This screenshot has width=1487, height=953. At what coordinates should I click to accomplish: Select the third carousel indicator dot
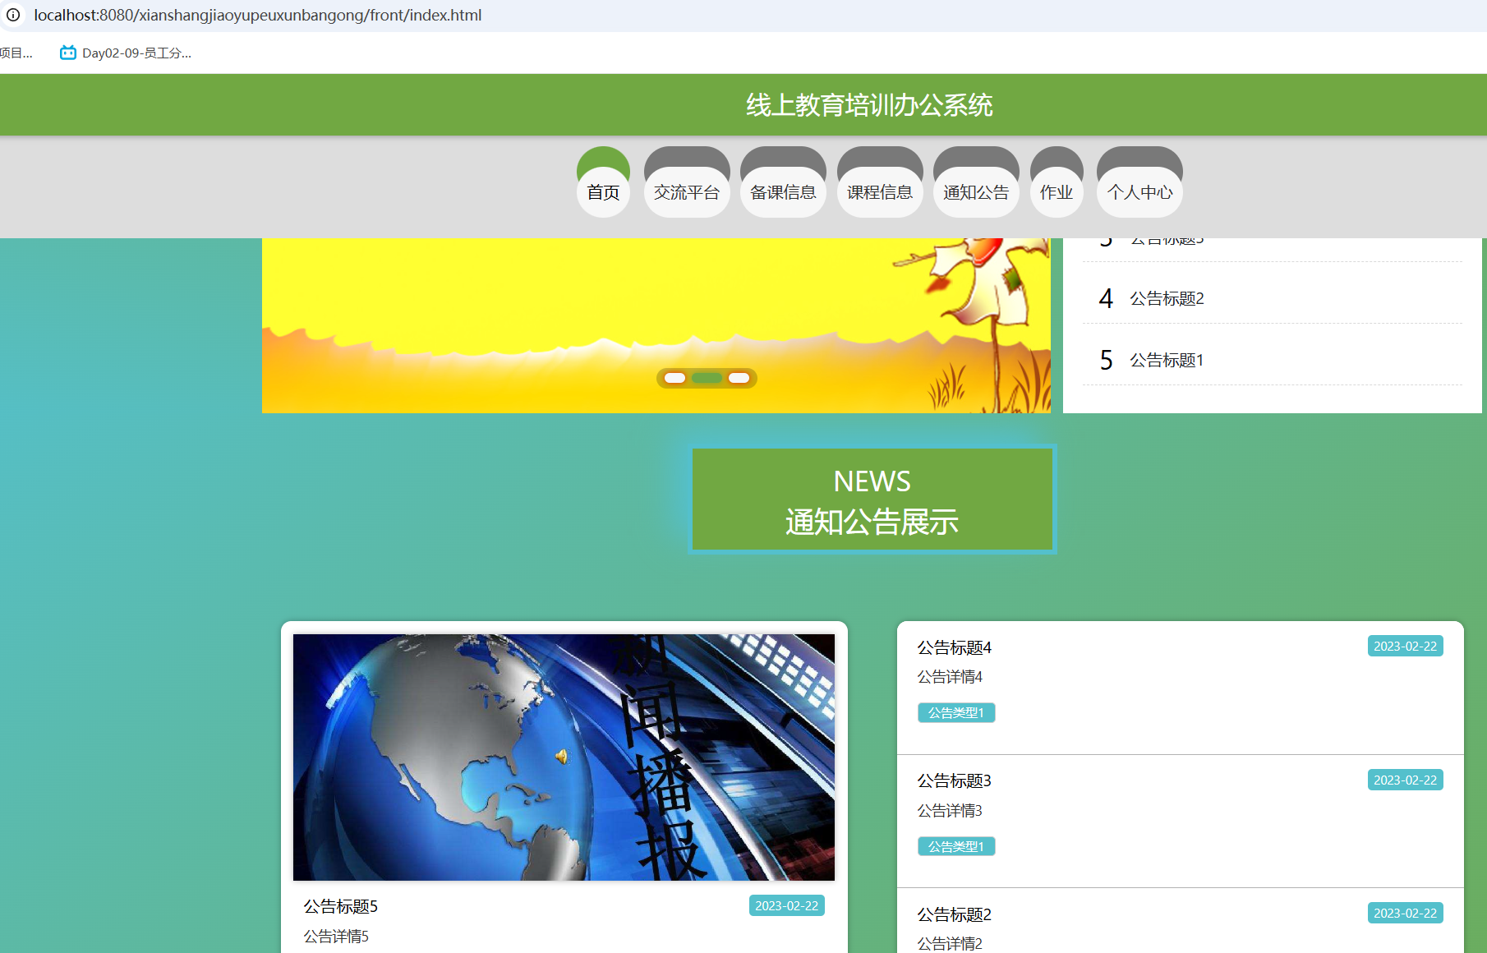tap(739, 378)
